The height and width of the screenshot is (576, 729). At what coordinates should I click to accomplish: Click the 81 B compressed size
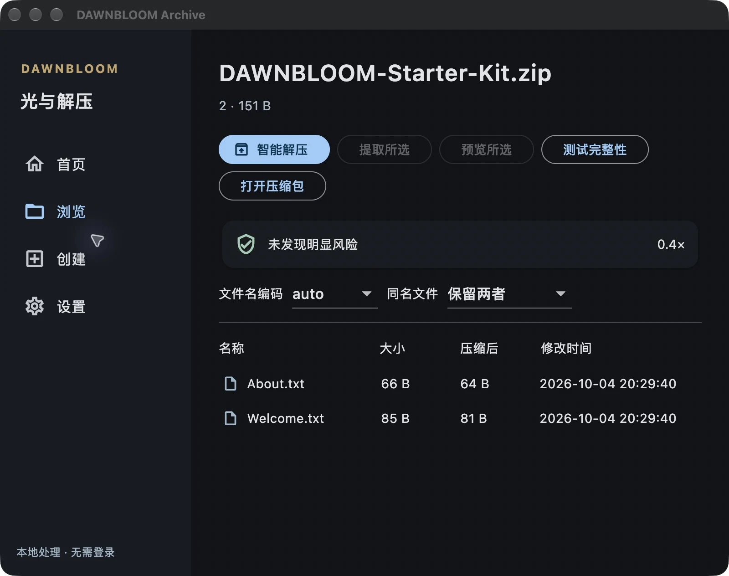pos(474,418)
